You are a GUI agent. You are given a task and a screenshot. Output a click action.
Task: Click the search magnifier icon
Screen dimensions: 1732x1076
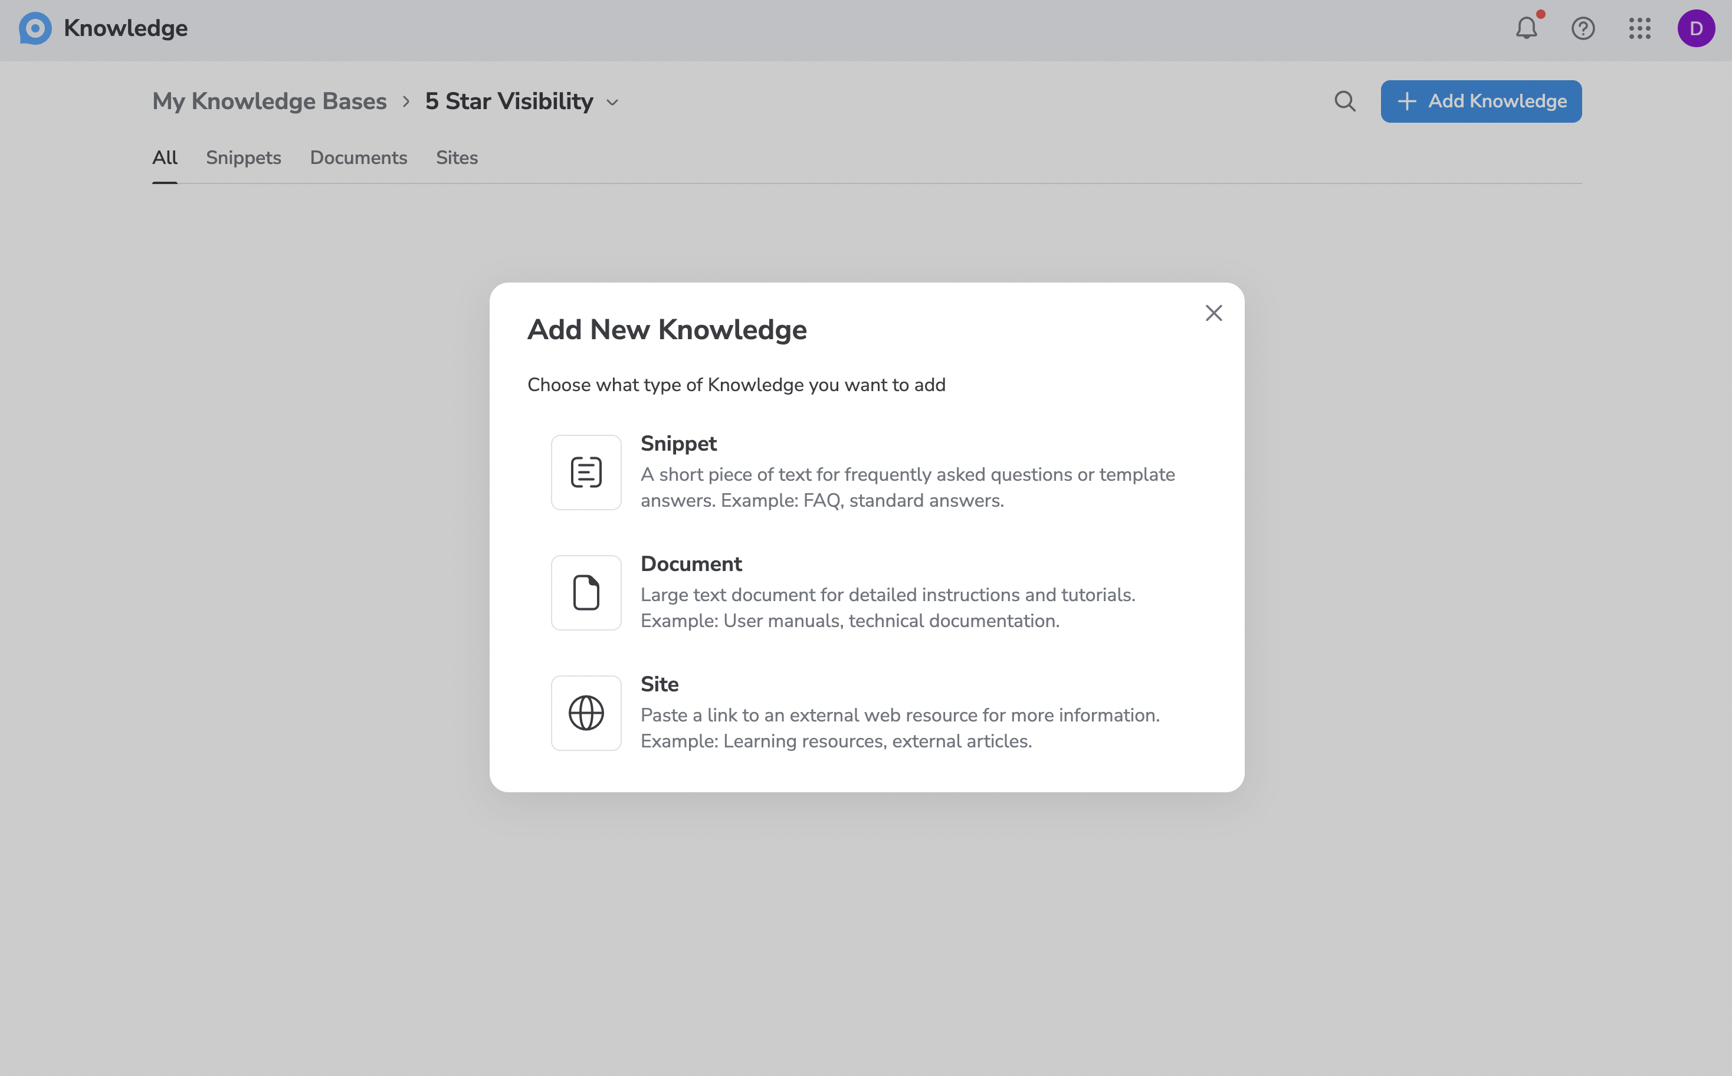click(1344, 101)
